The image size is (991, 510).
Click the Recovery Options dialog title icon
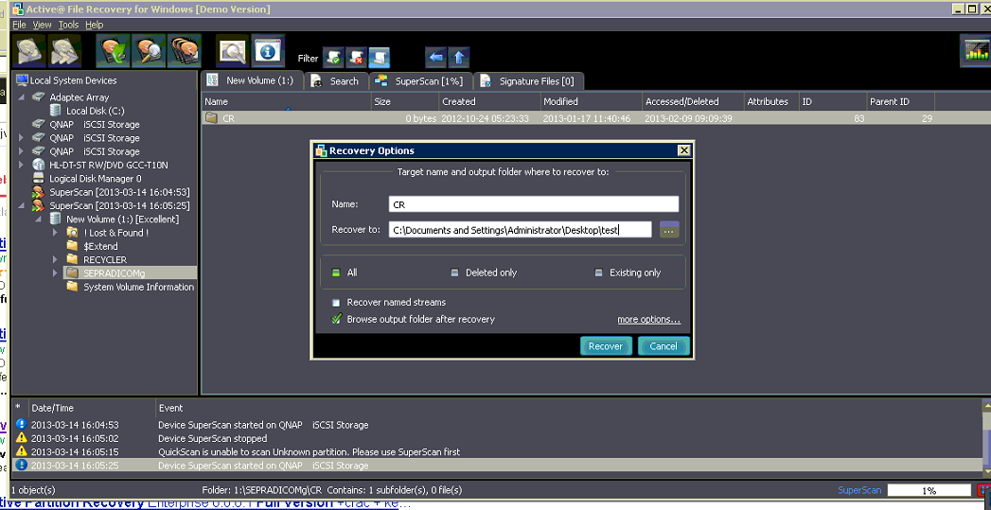point(321,150)
